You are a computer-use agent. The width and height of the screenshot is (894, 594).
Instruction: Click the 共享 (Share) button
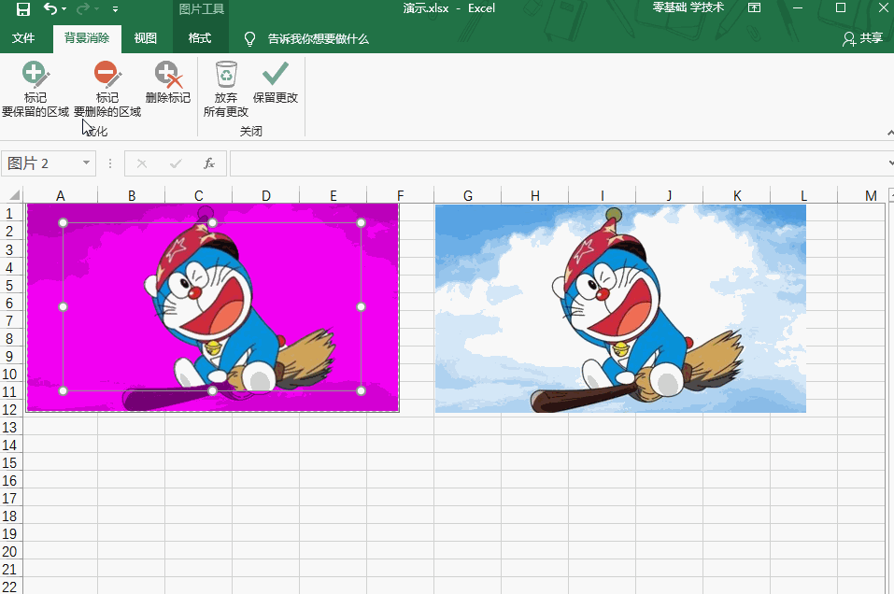pos(862,38)
